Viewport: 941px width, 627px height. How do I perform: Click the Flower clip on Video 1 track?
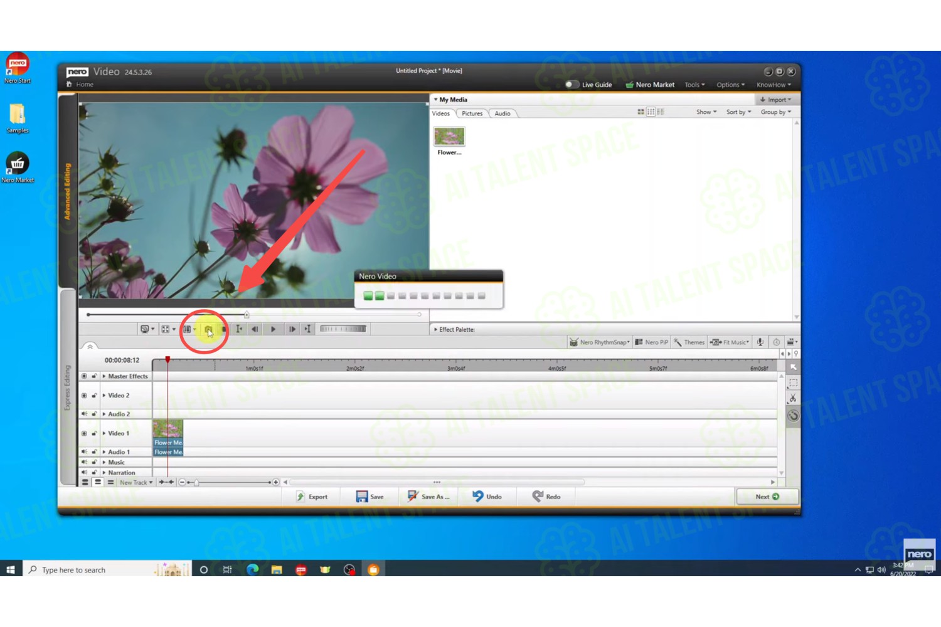pyautogui.click(x=168, y=433)
